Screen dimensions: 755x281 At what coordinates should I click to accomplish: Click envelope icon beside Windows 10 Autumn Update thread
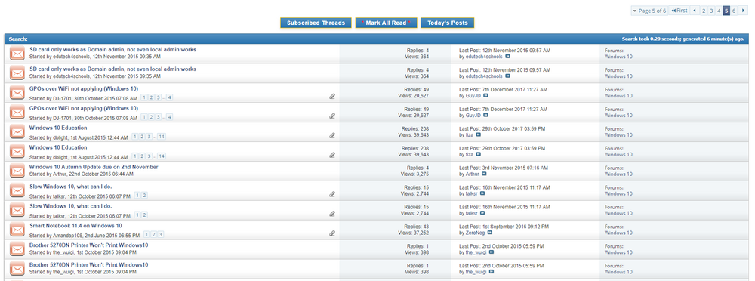pyautogui.click(x=17, y=171)
